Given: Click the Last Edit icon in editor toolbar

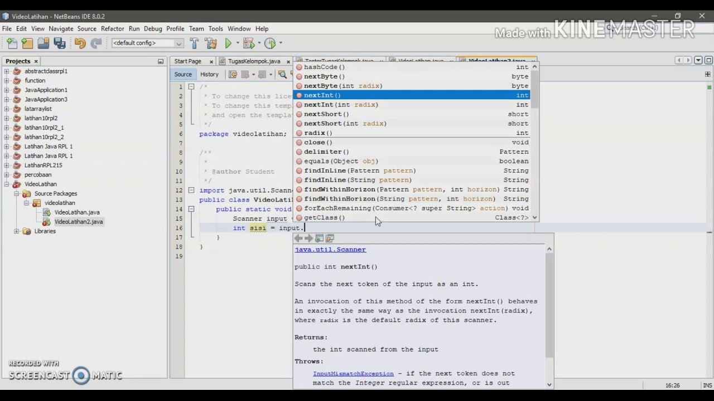Looking at the screenshot, I should (x=233, y=75).
